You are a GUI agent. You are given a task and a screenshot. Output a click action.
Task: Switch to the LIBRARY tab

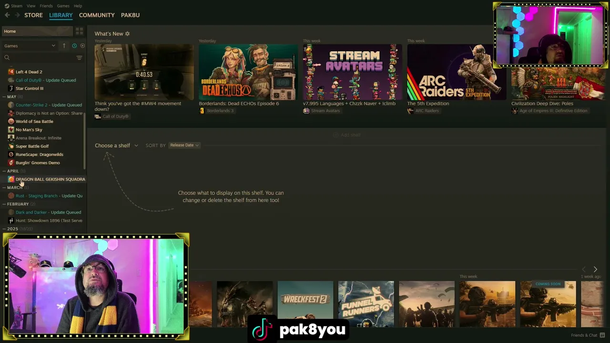(x=61, y=15)
